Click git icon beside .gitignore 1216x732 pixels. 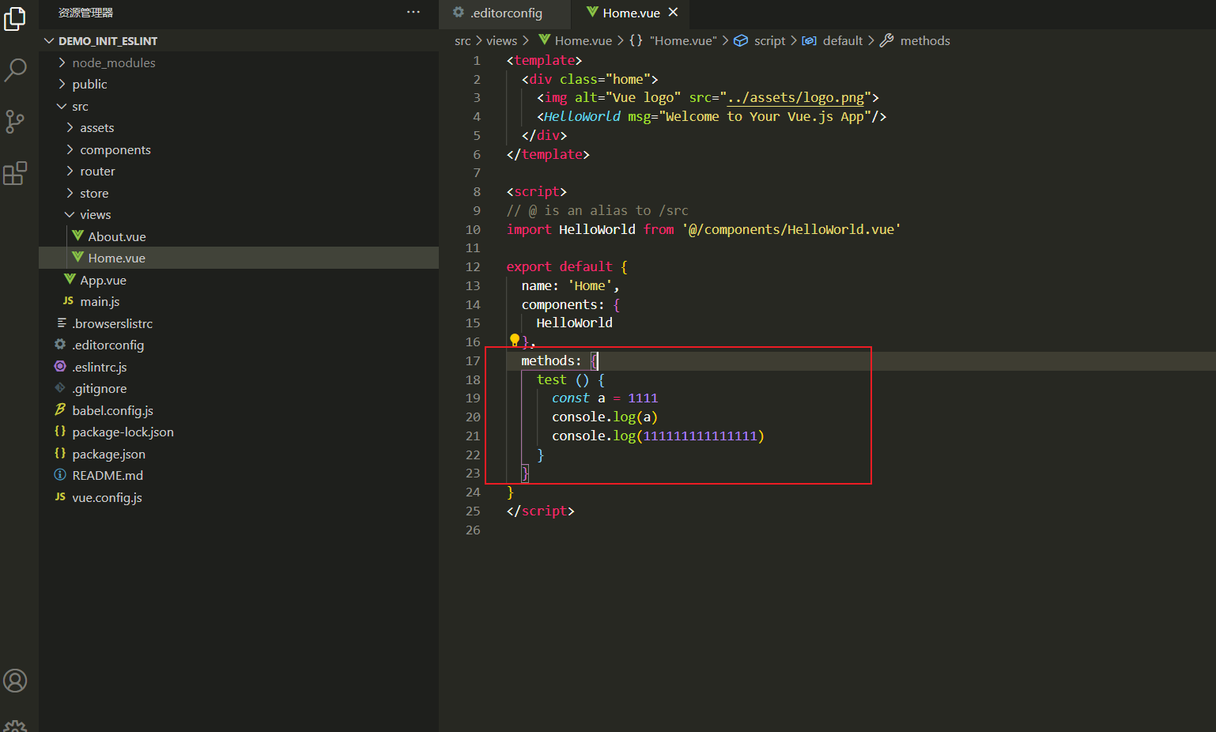(x=60, y=387)
